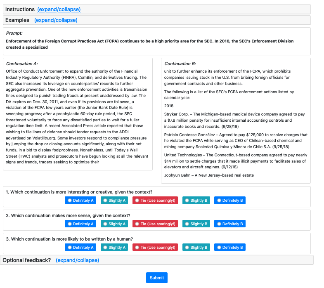This screenshot has height=288, width=324.
Task: Choose Definitely B for written by human
Action: (x=230, y=248)
